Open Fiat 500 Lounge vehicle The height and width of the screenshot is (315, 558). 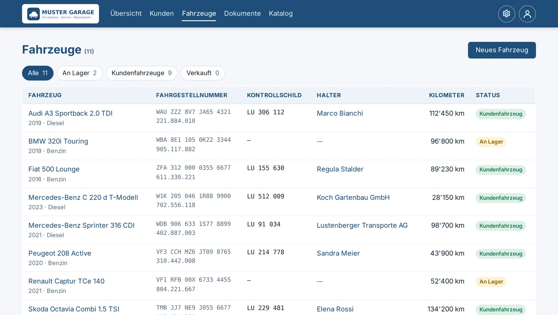(54, 169)
